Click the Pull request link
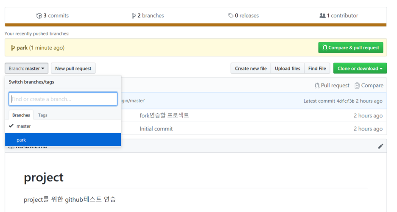397x212 pixels. (332, 86)
